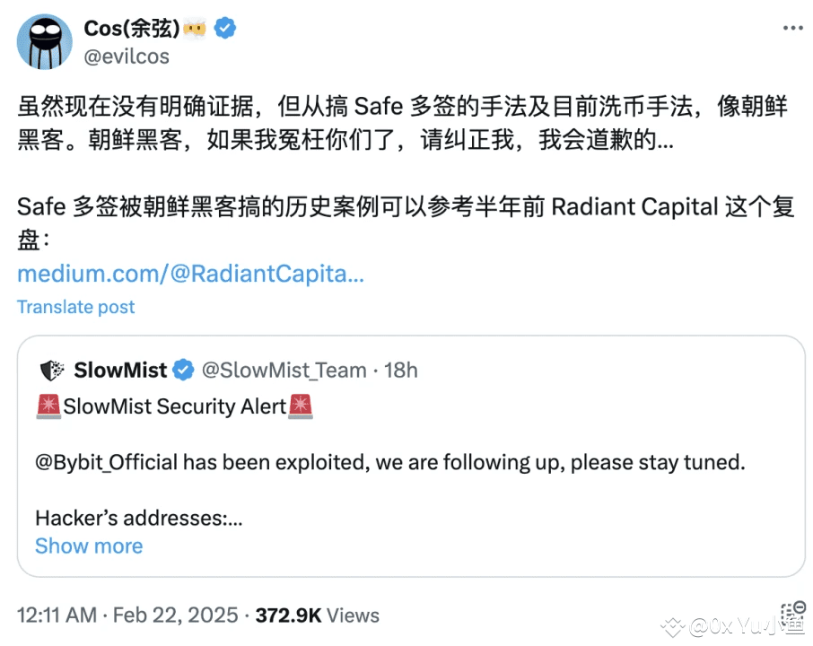Click the 12:11 AM · Feb 22, 2025 timestamp
Screen dimensions: 813x646
(x=127, y=615)
